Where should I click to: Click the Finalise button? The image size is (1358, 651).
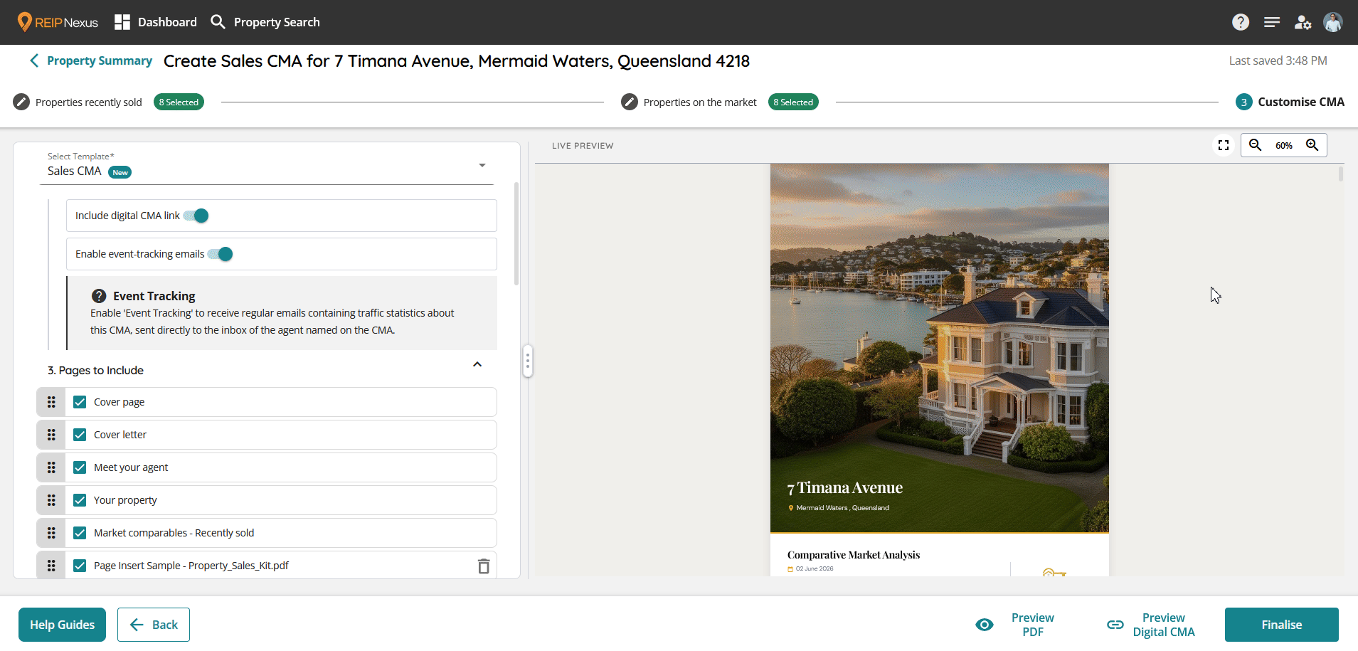coord(1282,625)
